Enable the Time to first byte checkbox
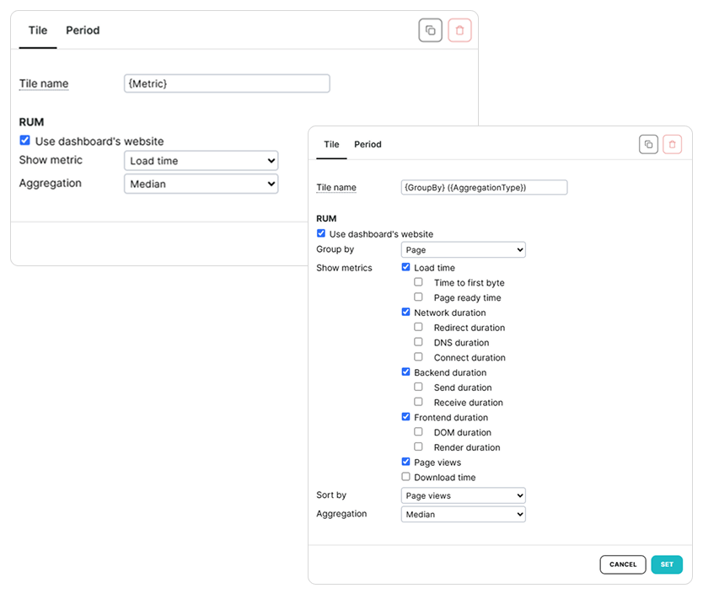Screen dimensions: 703x599 (x=418, y=282)
